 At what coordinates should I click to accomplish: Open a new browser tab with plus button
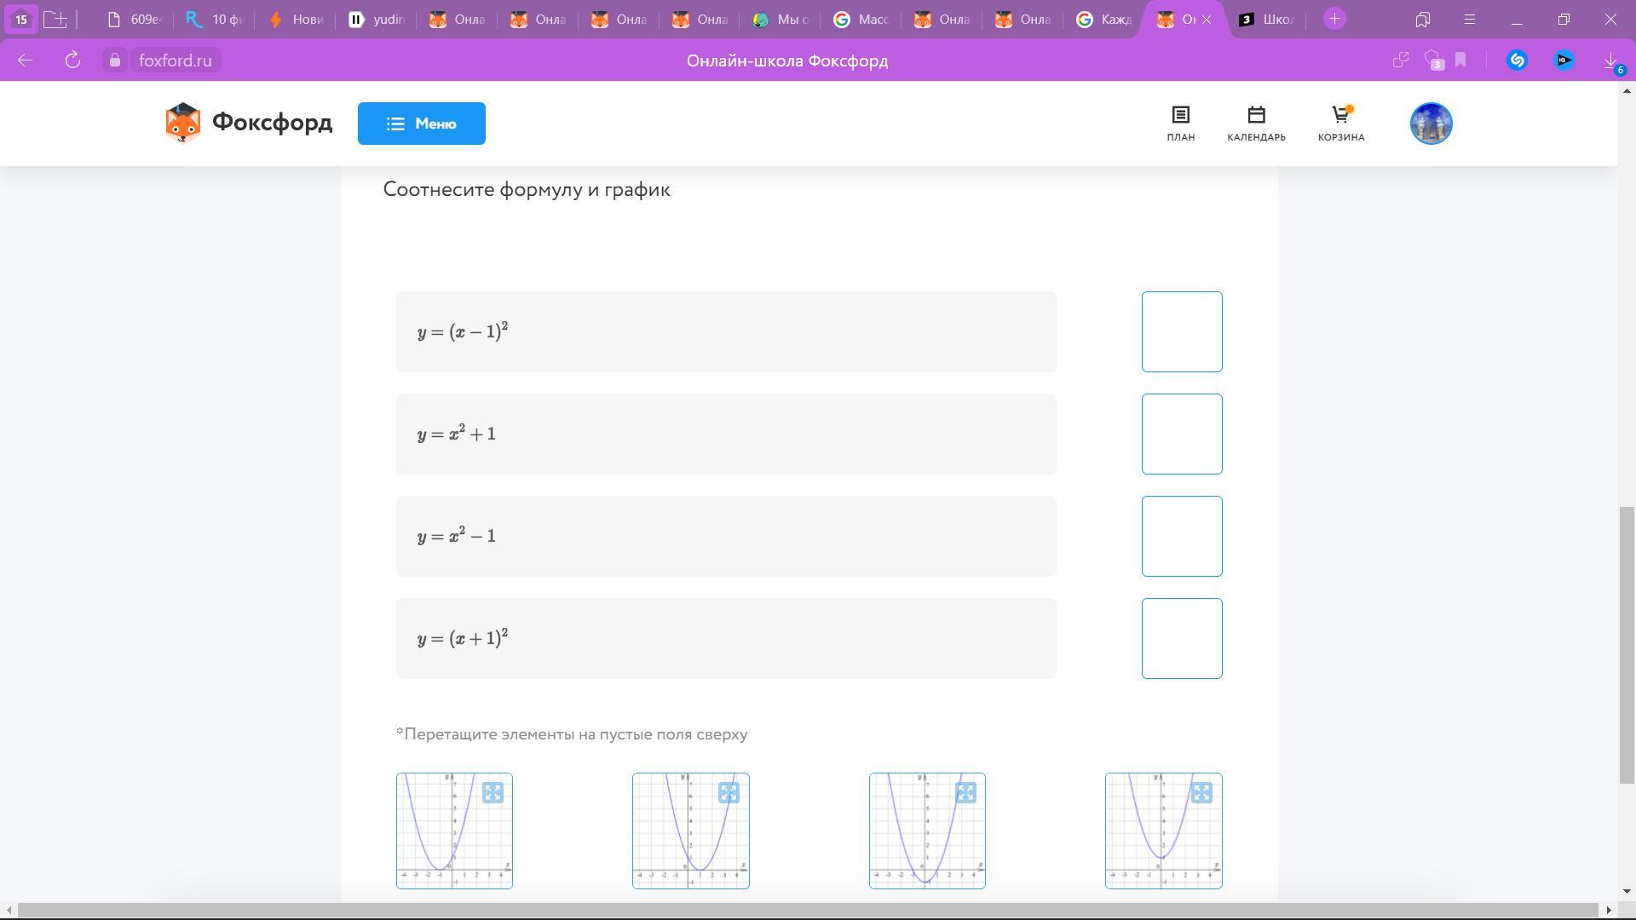(x=1334, y=19)
